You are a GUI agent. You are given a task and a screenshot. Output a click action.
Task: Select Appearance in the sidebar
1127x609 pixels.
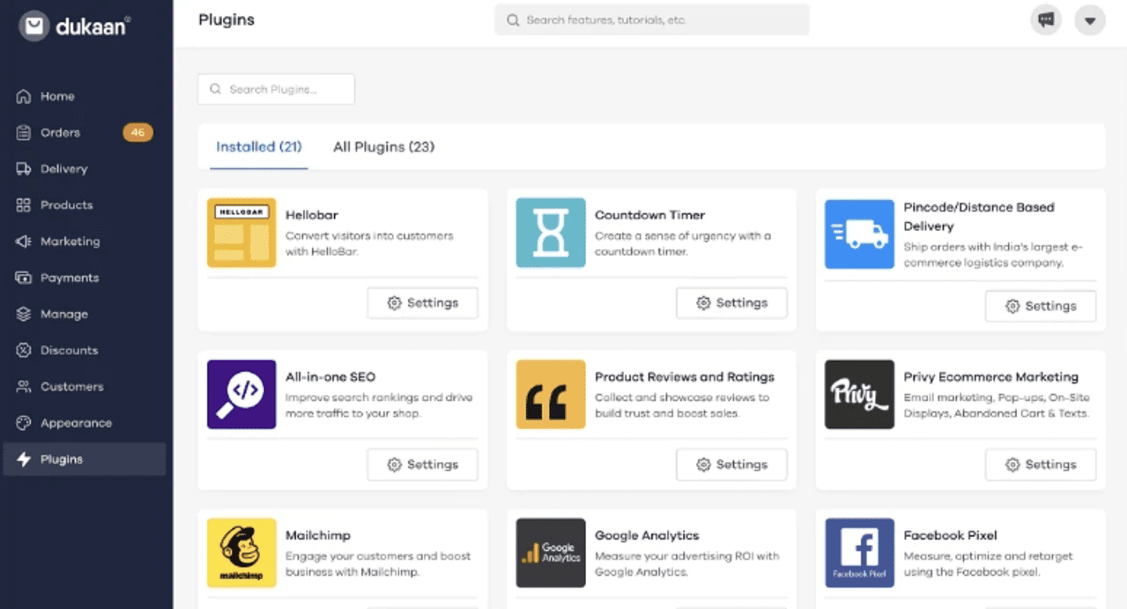click(x=85, y=423)
